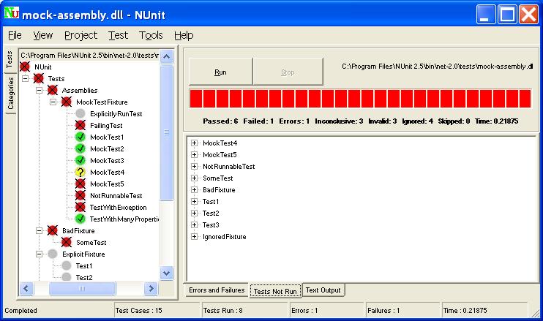The image size is (543, 321).
Task: Click tree horizontal scrollbar right arrow
Action: coord(151,288)
